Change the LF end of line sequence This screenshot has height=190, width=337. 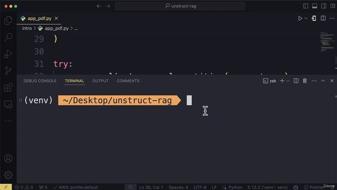coord(214,187)
